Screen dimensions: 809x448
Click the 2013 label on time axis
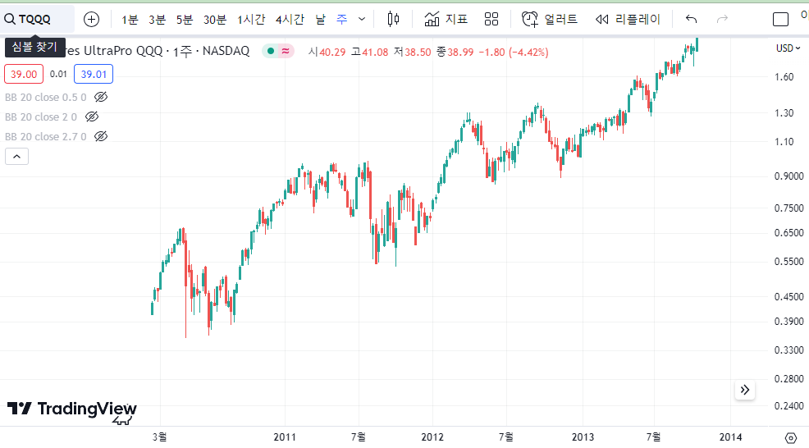tap(583, 437)
